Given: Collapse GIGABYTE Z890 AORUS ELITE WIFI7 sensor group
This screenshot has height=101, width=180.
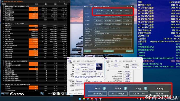Looking at the screenshot, I should coord(2,6).
